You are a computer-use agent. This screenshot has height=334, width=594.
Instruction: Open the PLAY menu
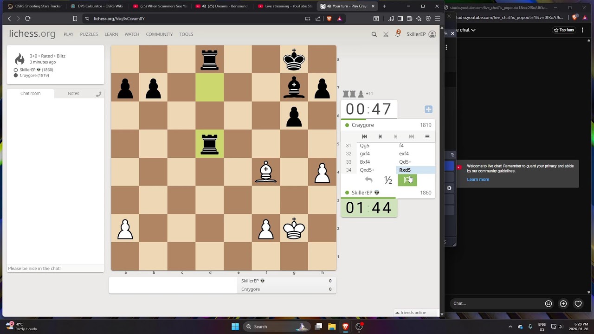pos(69,34)
